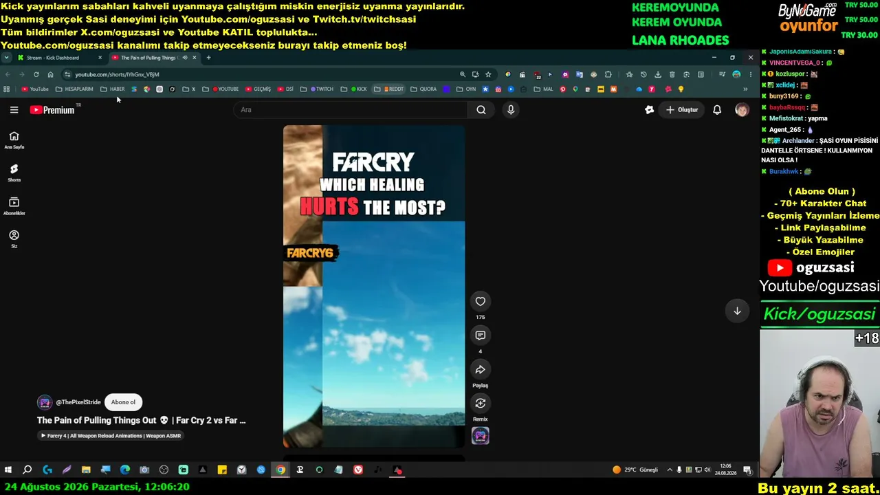Screen dimensions: 880x495
Task: Open HESAPLARIM bookmarks folder
Action: click(74, 89)
